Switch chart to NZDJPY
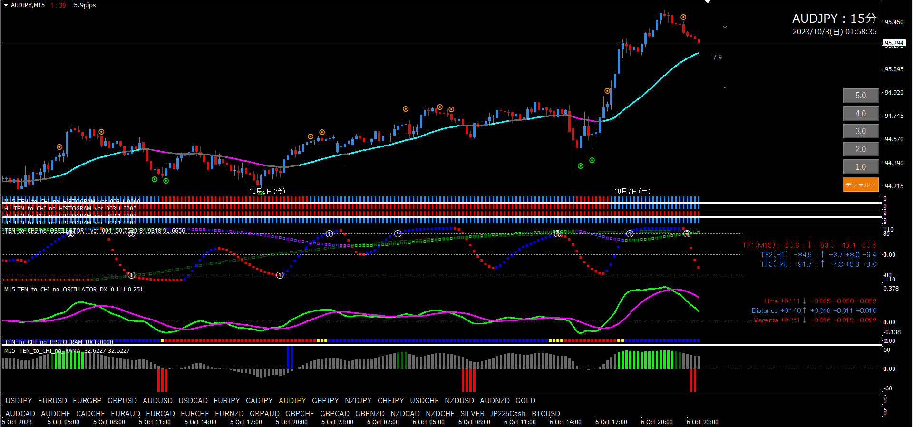The height and width of the screenshot is (427, 913). click(358, 401)
